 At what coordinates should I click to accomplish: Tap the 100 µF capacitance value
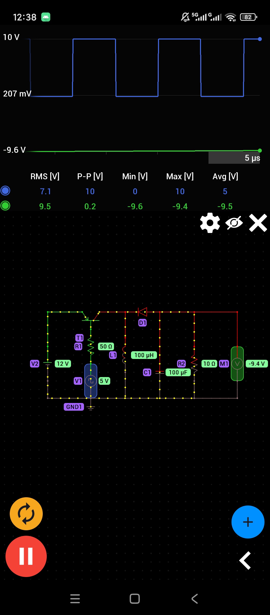click(x=178, y=372)
